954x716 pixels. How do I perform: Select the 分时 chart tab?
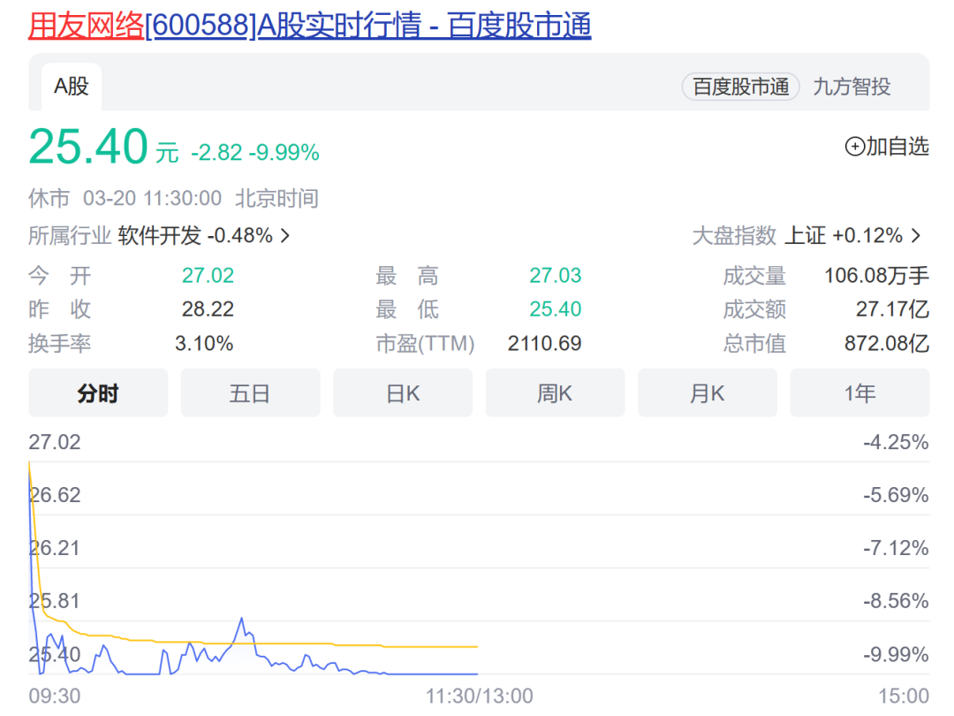coord(98,393)
